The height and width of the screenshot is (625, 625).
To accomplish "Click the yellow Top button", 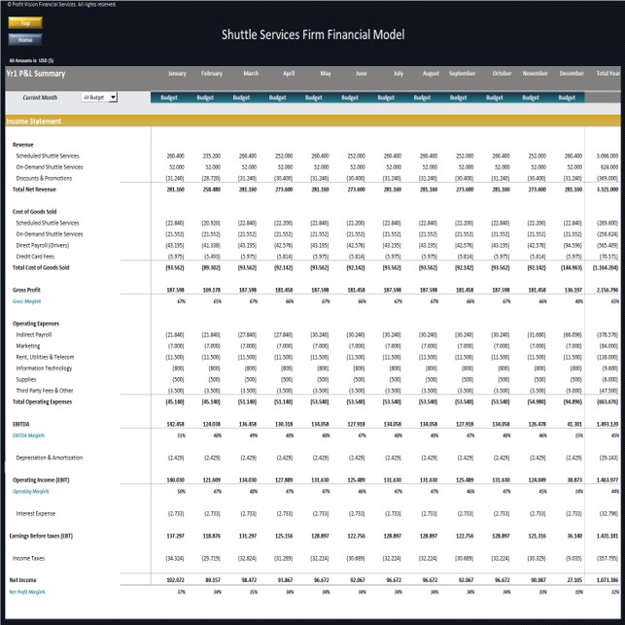I will 25,22.
